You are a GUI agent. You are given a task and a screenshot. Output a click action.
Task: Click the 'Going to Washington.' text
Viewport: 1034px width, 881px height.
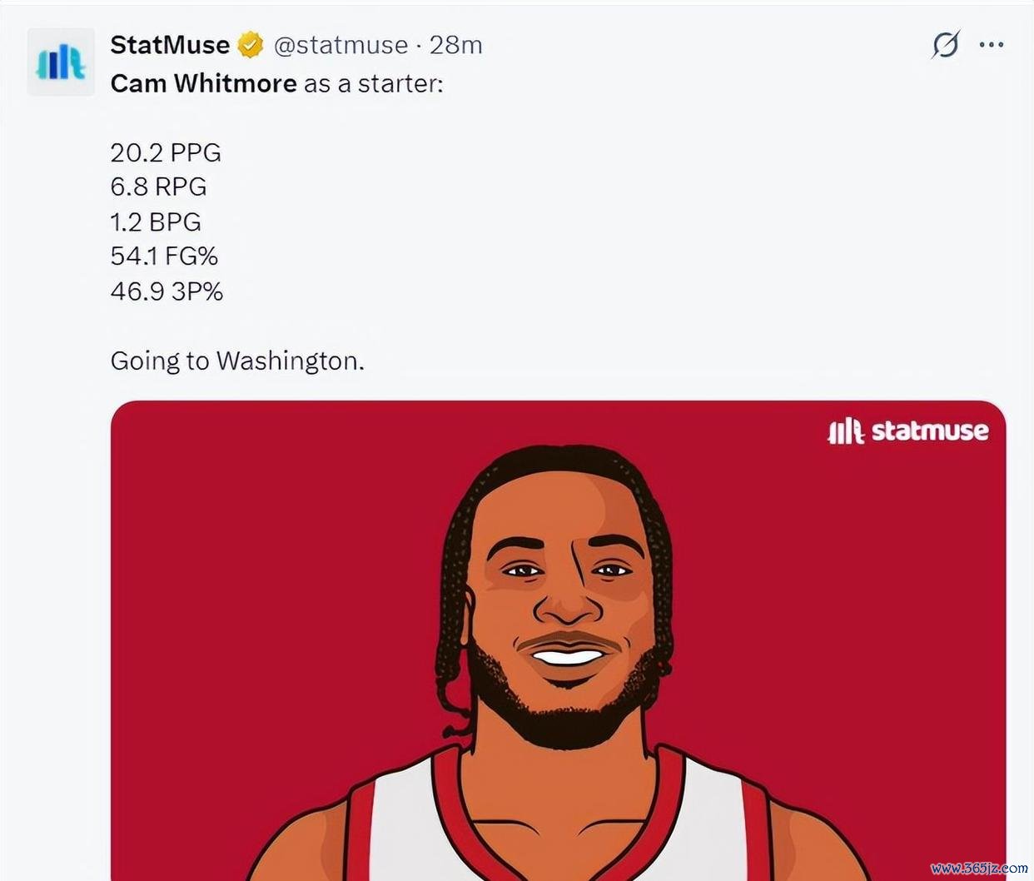(237, 361)
